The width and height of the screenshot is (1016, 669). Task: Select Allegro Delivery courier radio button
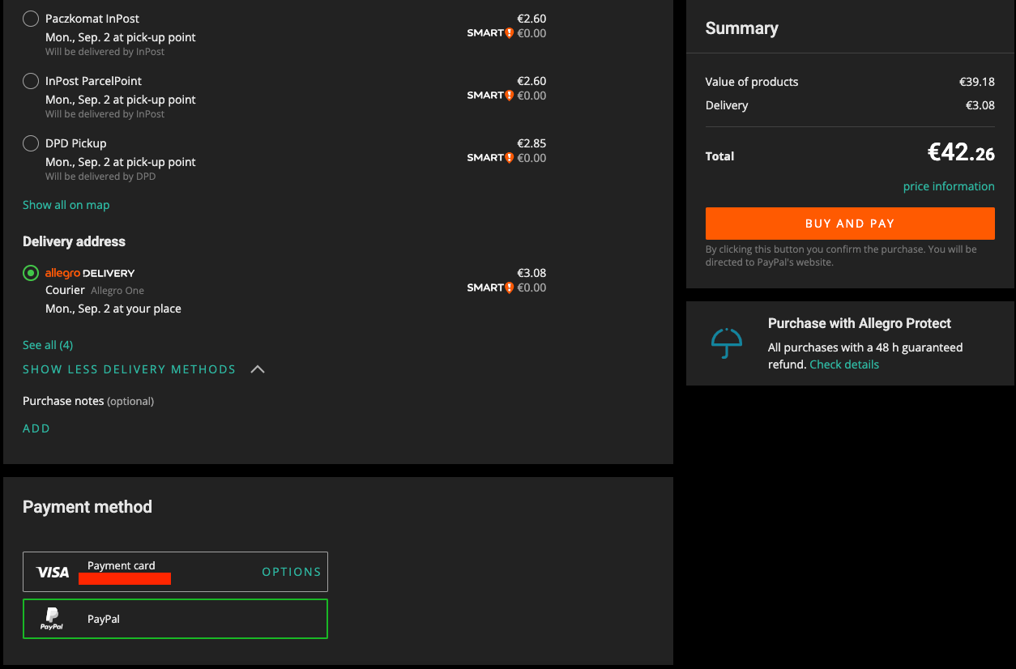pyautogui.click(x=31, y=273)
